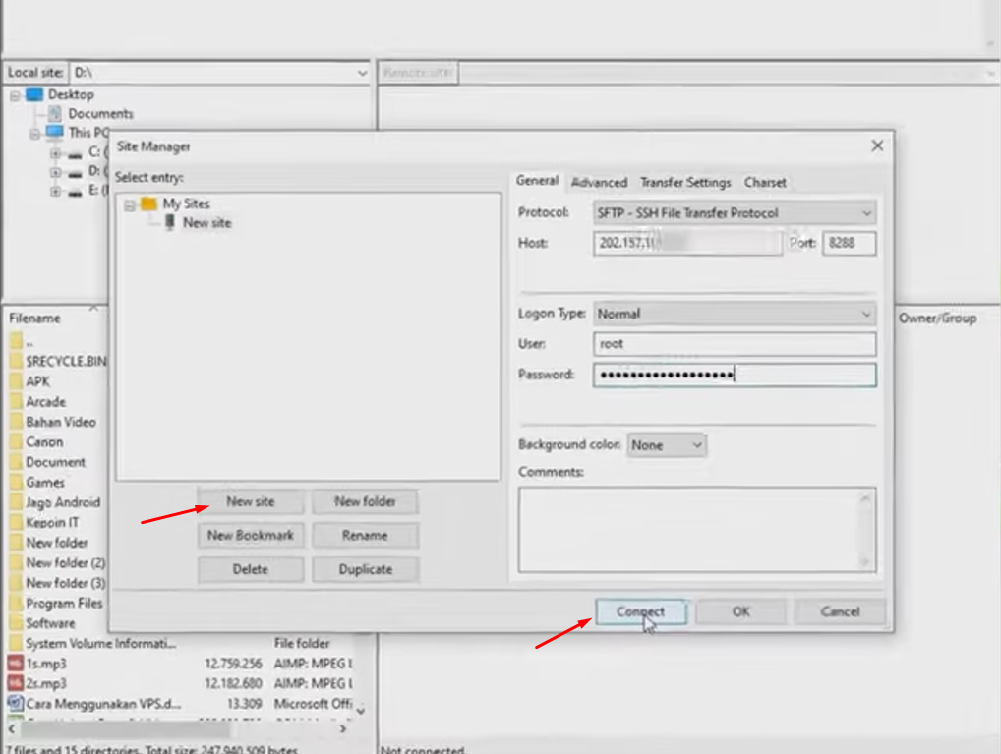Click the Duplicate button
Screen dimensions: 1001x754
point(365,569)
